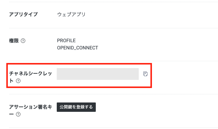The image size is (218, 129).
Task: Open help icon next to 権限
Action: [x=23, y=41]
